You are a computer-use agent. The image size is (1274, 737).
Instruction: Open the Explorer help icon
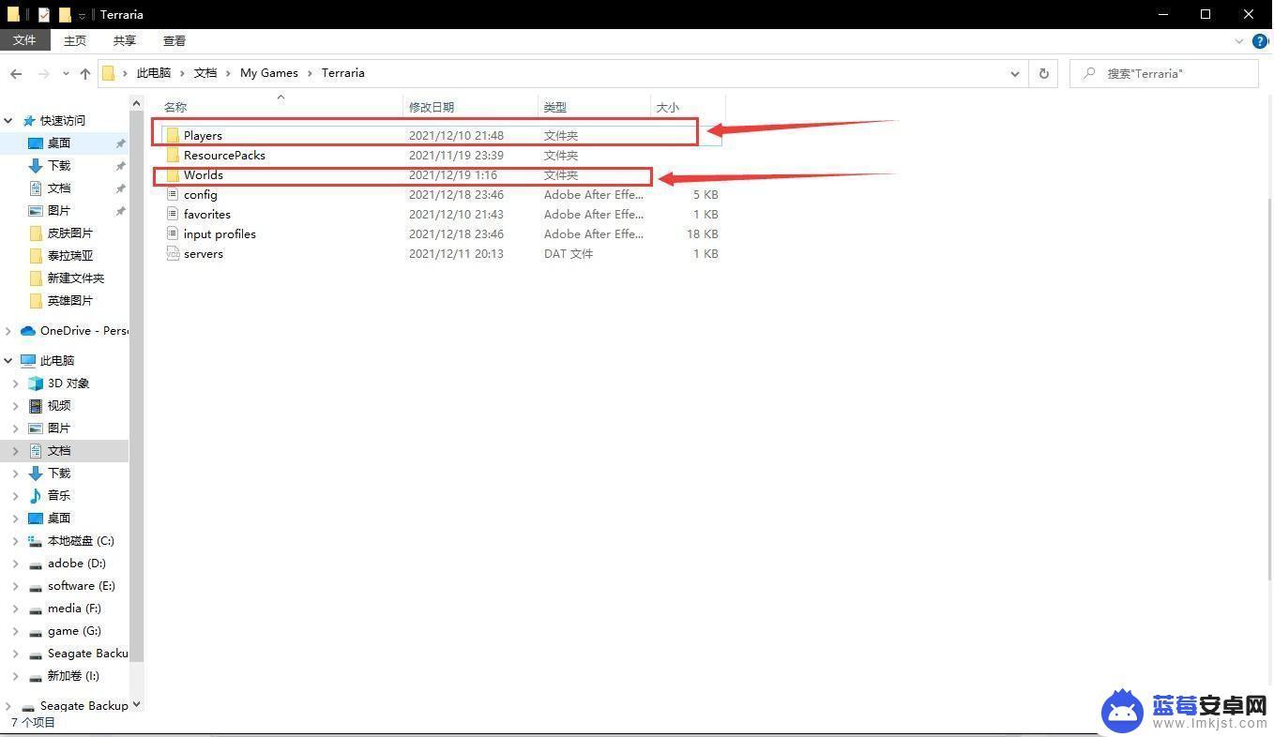(1260, 41)
